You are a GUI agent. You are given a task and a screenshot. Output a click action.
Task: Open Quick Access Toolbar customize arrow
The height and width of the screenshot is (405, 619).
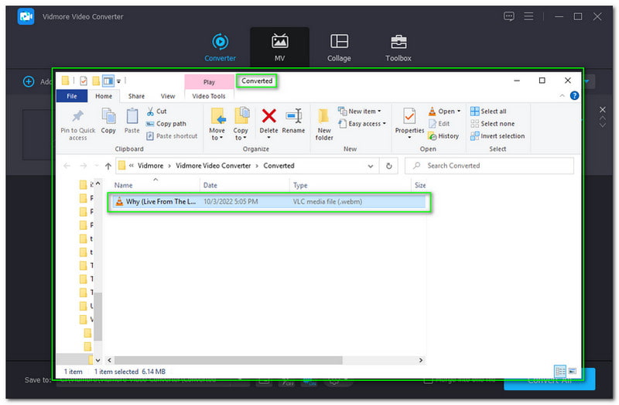tap(118, 81)
